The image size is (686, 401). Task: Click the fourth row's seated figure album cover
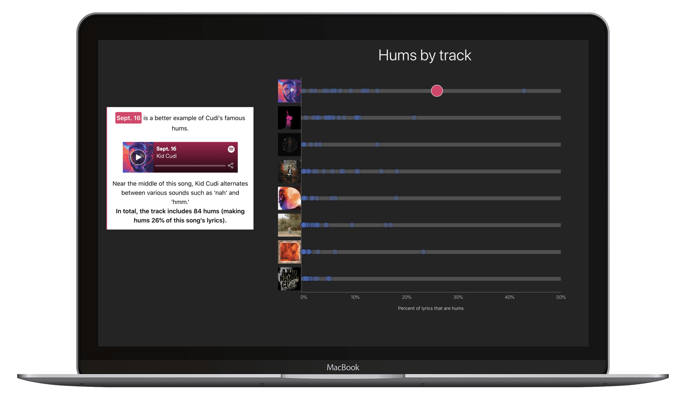click(x=289, y=171)
